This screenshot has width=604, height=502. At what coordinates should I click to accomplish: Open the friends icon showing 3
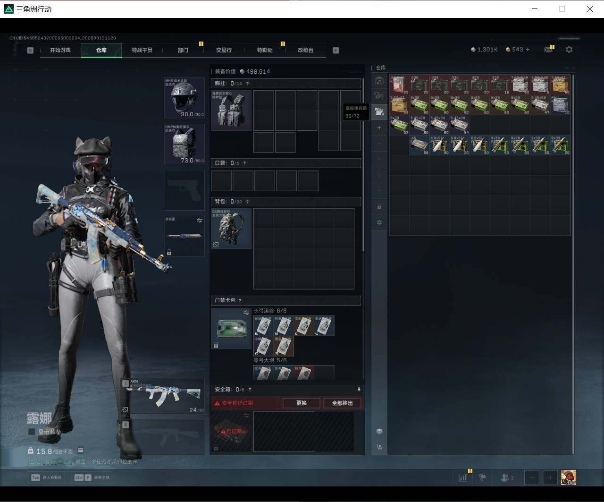pyautogui.click(x=507, y=477)
